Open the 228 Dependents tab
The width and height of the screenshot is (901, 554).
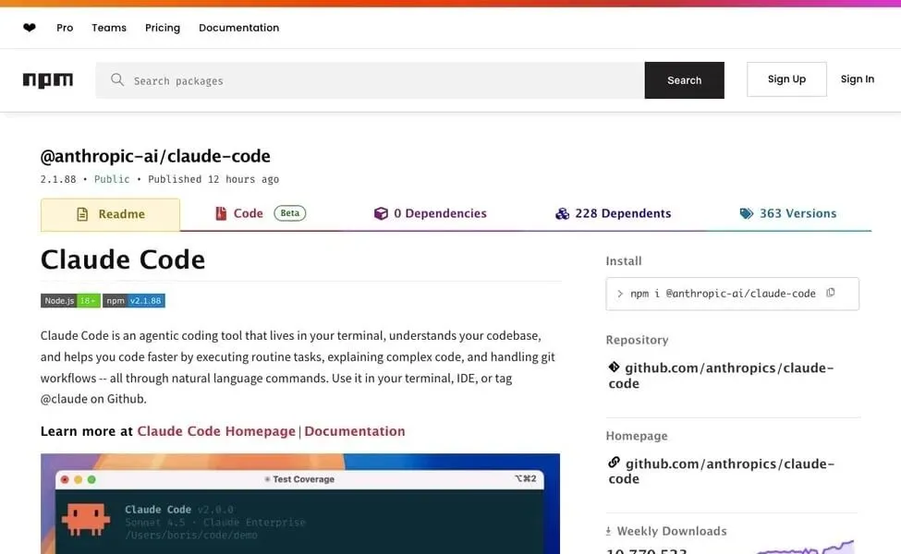613,213
